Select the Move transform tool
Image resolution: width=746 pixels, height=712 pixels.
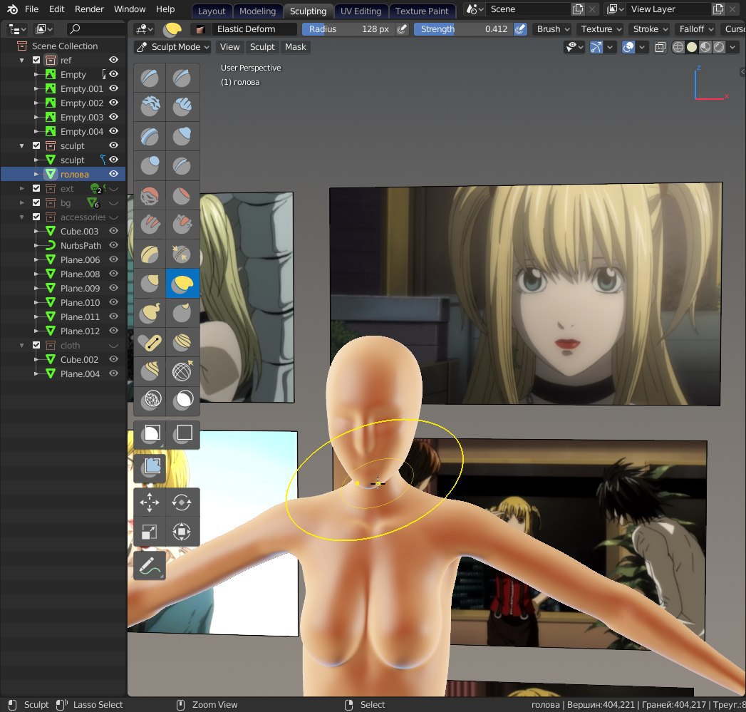pyautogui.click(x=150, y=502)
